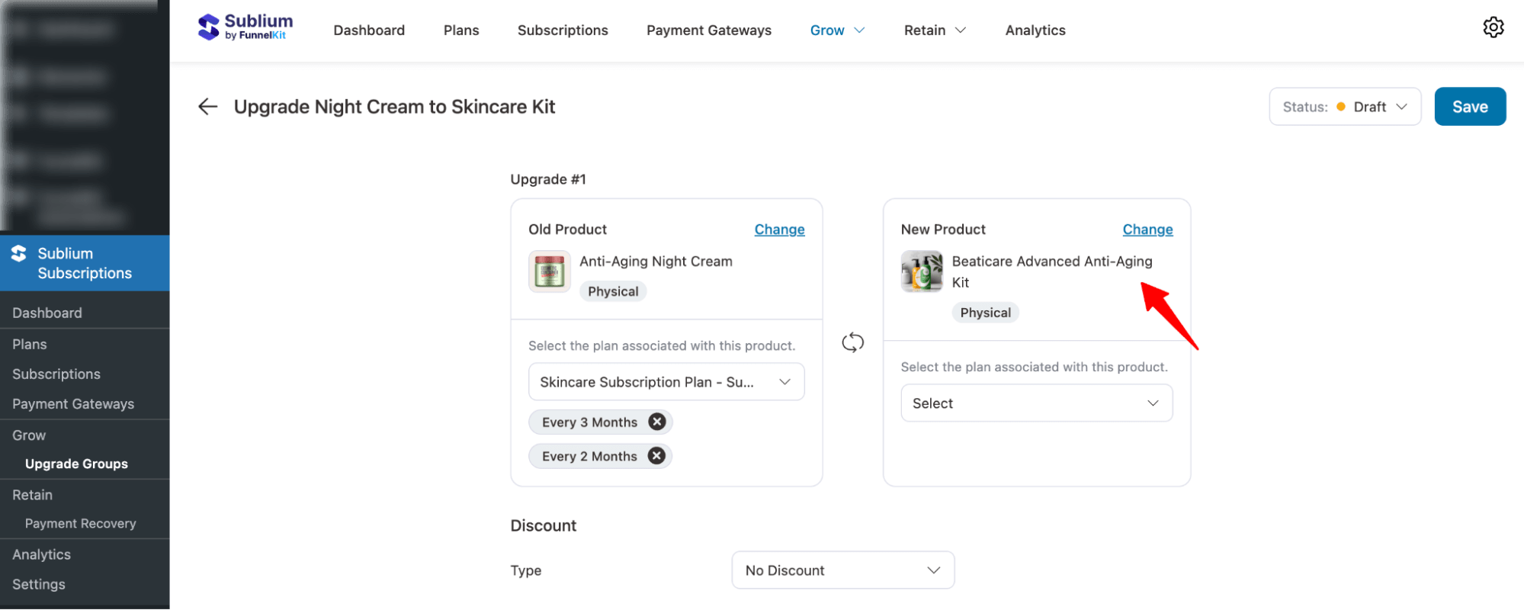The height and width of the screenshot is (610, 1524).
Task: Save the upgrade group
Action: 1470,107
